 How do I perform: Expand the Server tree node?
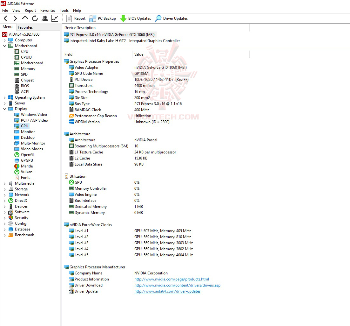pyautogui.click(x=5, y=103)
